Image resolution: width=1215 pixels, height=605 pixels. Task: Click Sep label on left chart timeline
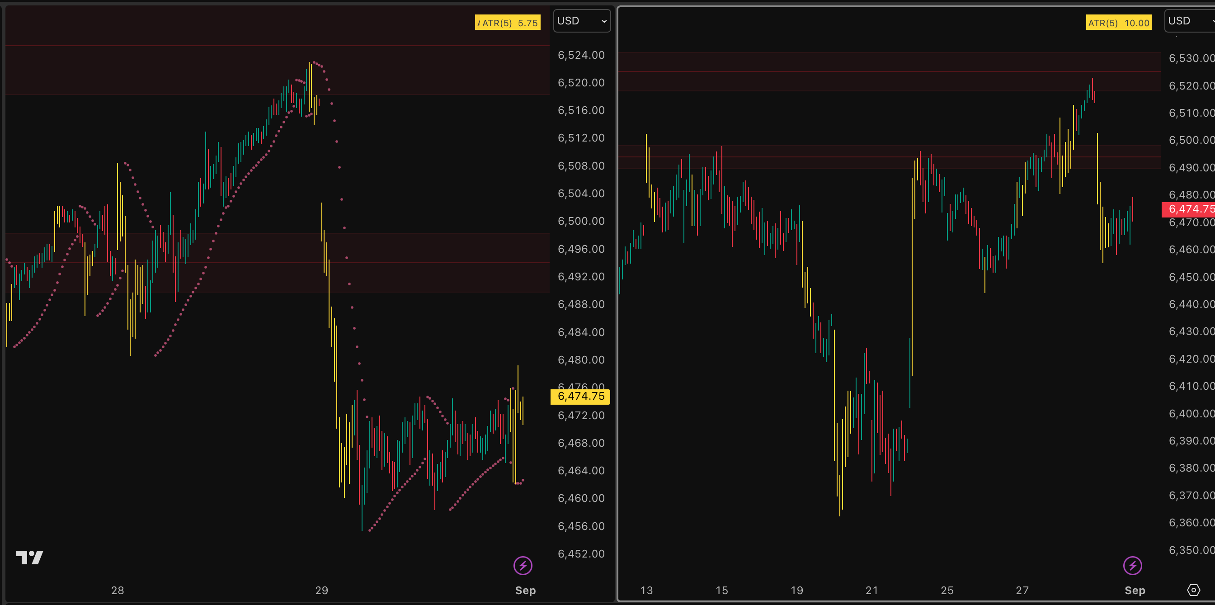525,591
